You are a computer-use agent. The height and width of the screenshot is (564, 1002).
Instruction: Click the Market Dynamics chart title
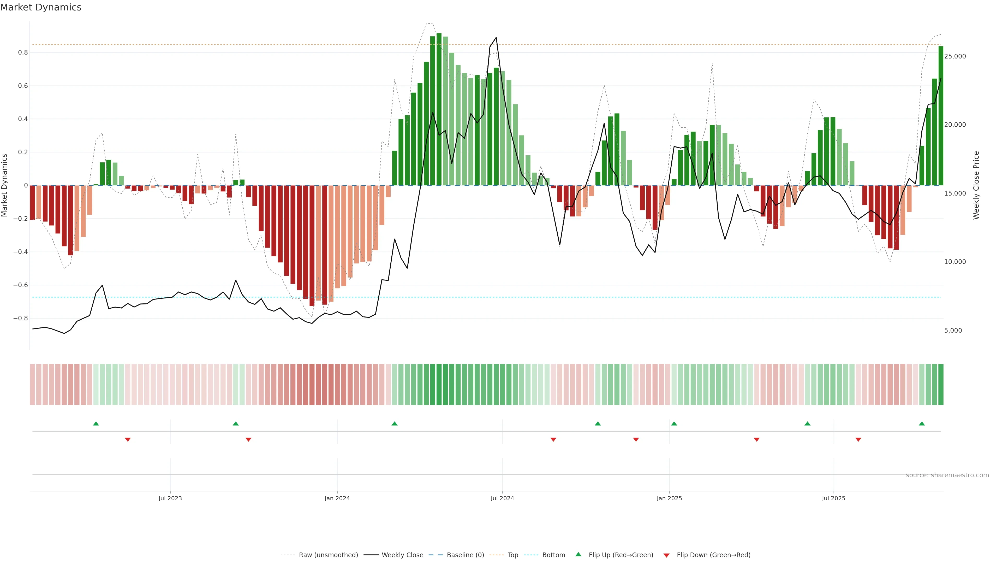(x=41, y=7)
